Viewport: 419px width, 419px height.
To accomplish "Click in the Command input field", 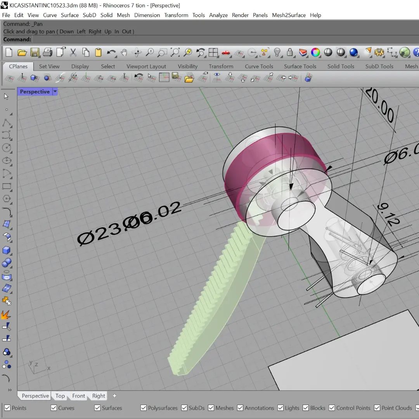I will (x=225, y=40).
